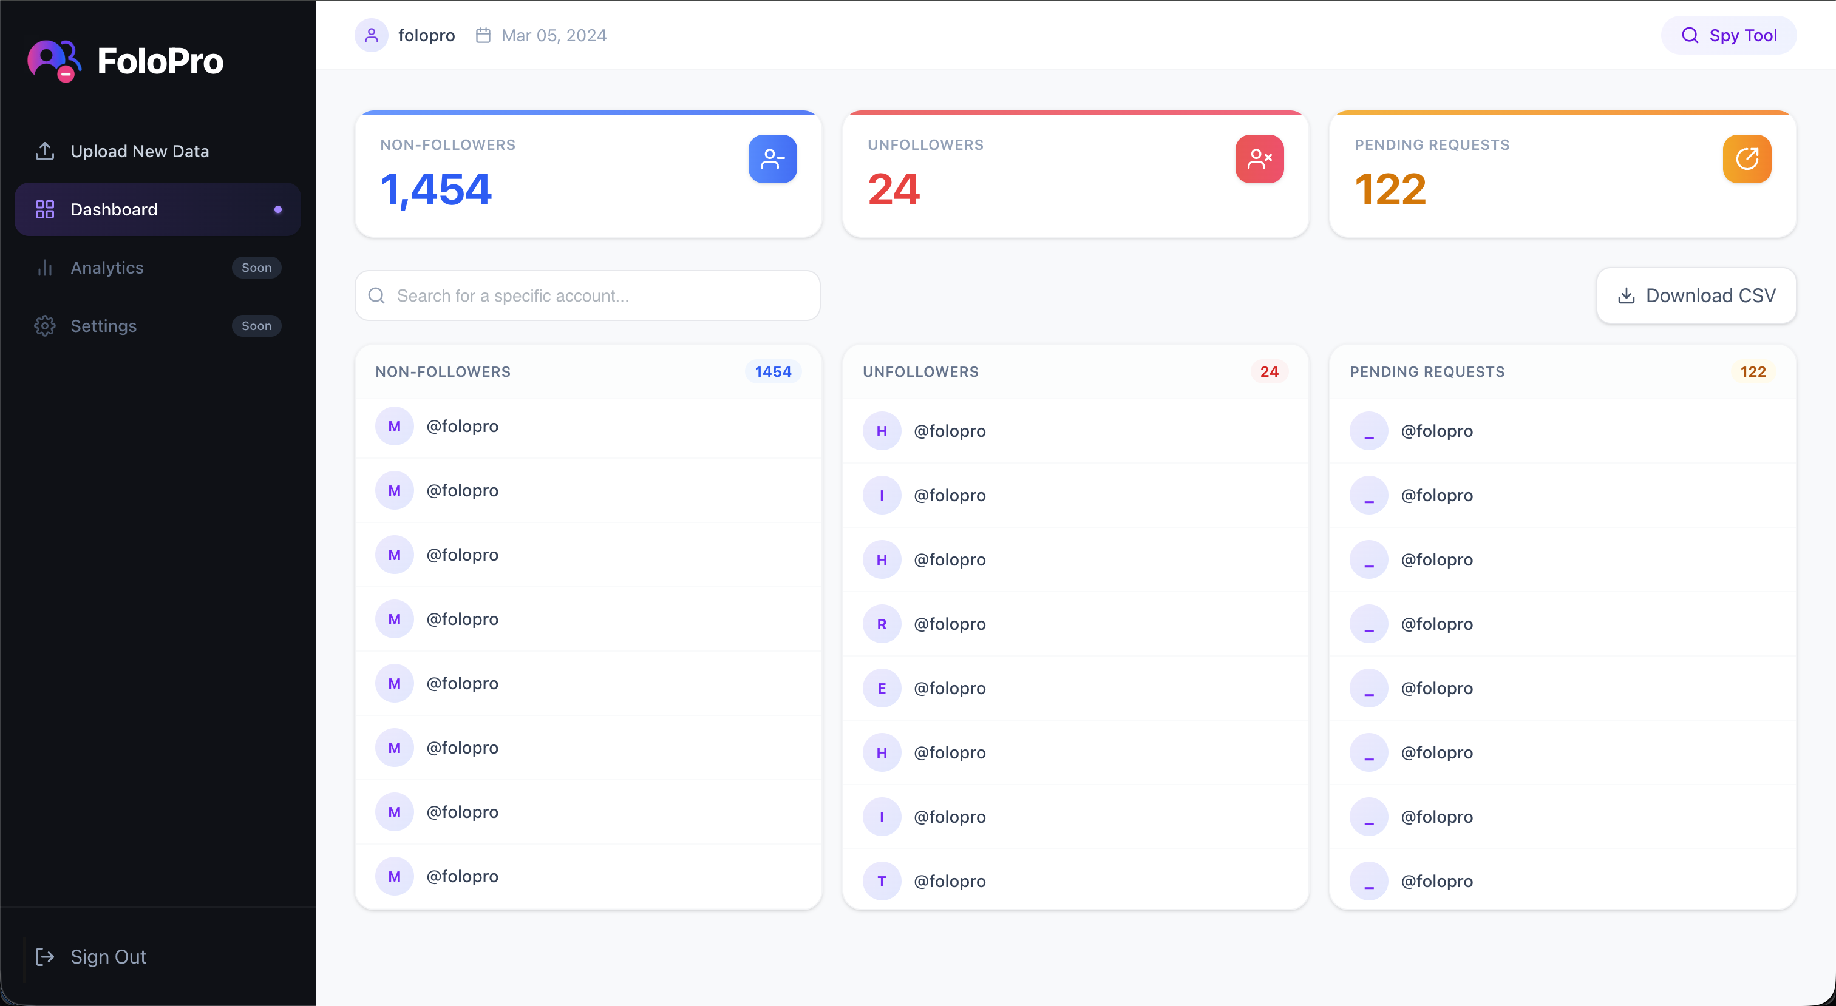
Task: Click the E avatar in Unfollowers list
Action: tap(882, 688)
